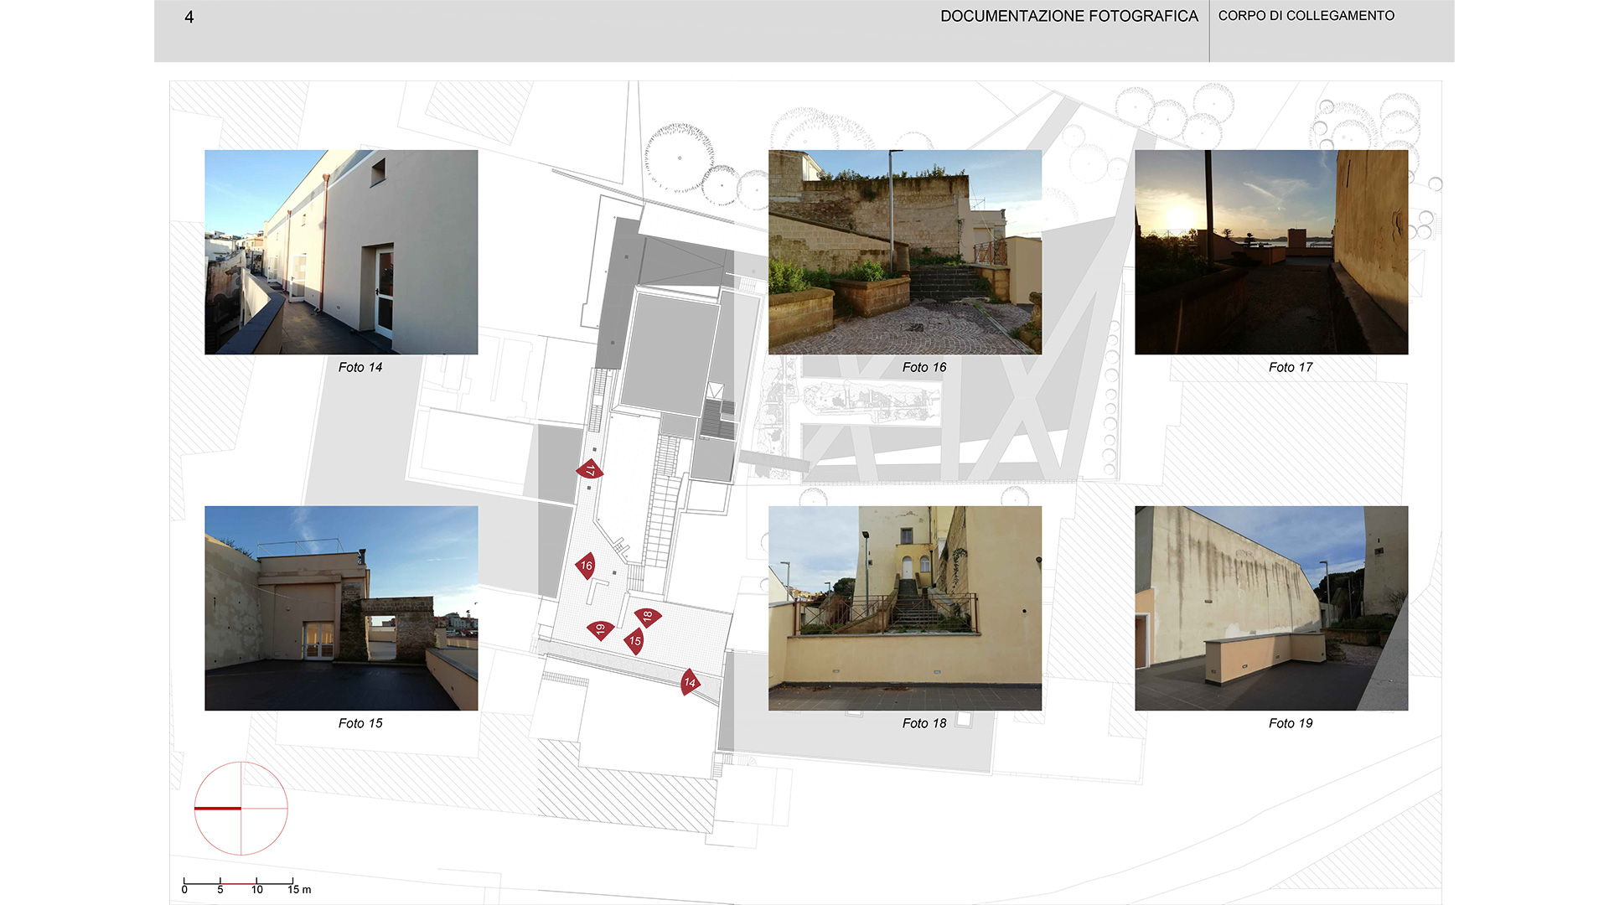The image size is (1609, 905).
Task: Click the 'Foto 14' caption
Action: (360, 367)
